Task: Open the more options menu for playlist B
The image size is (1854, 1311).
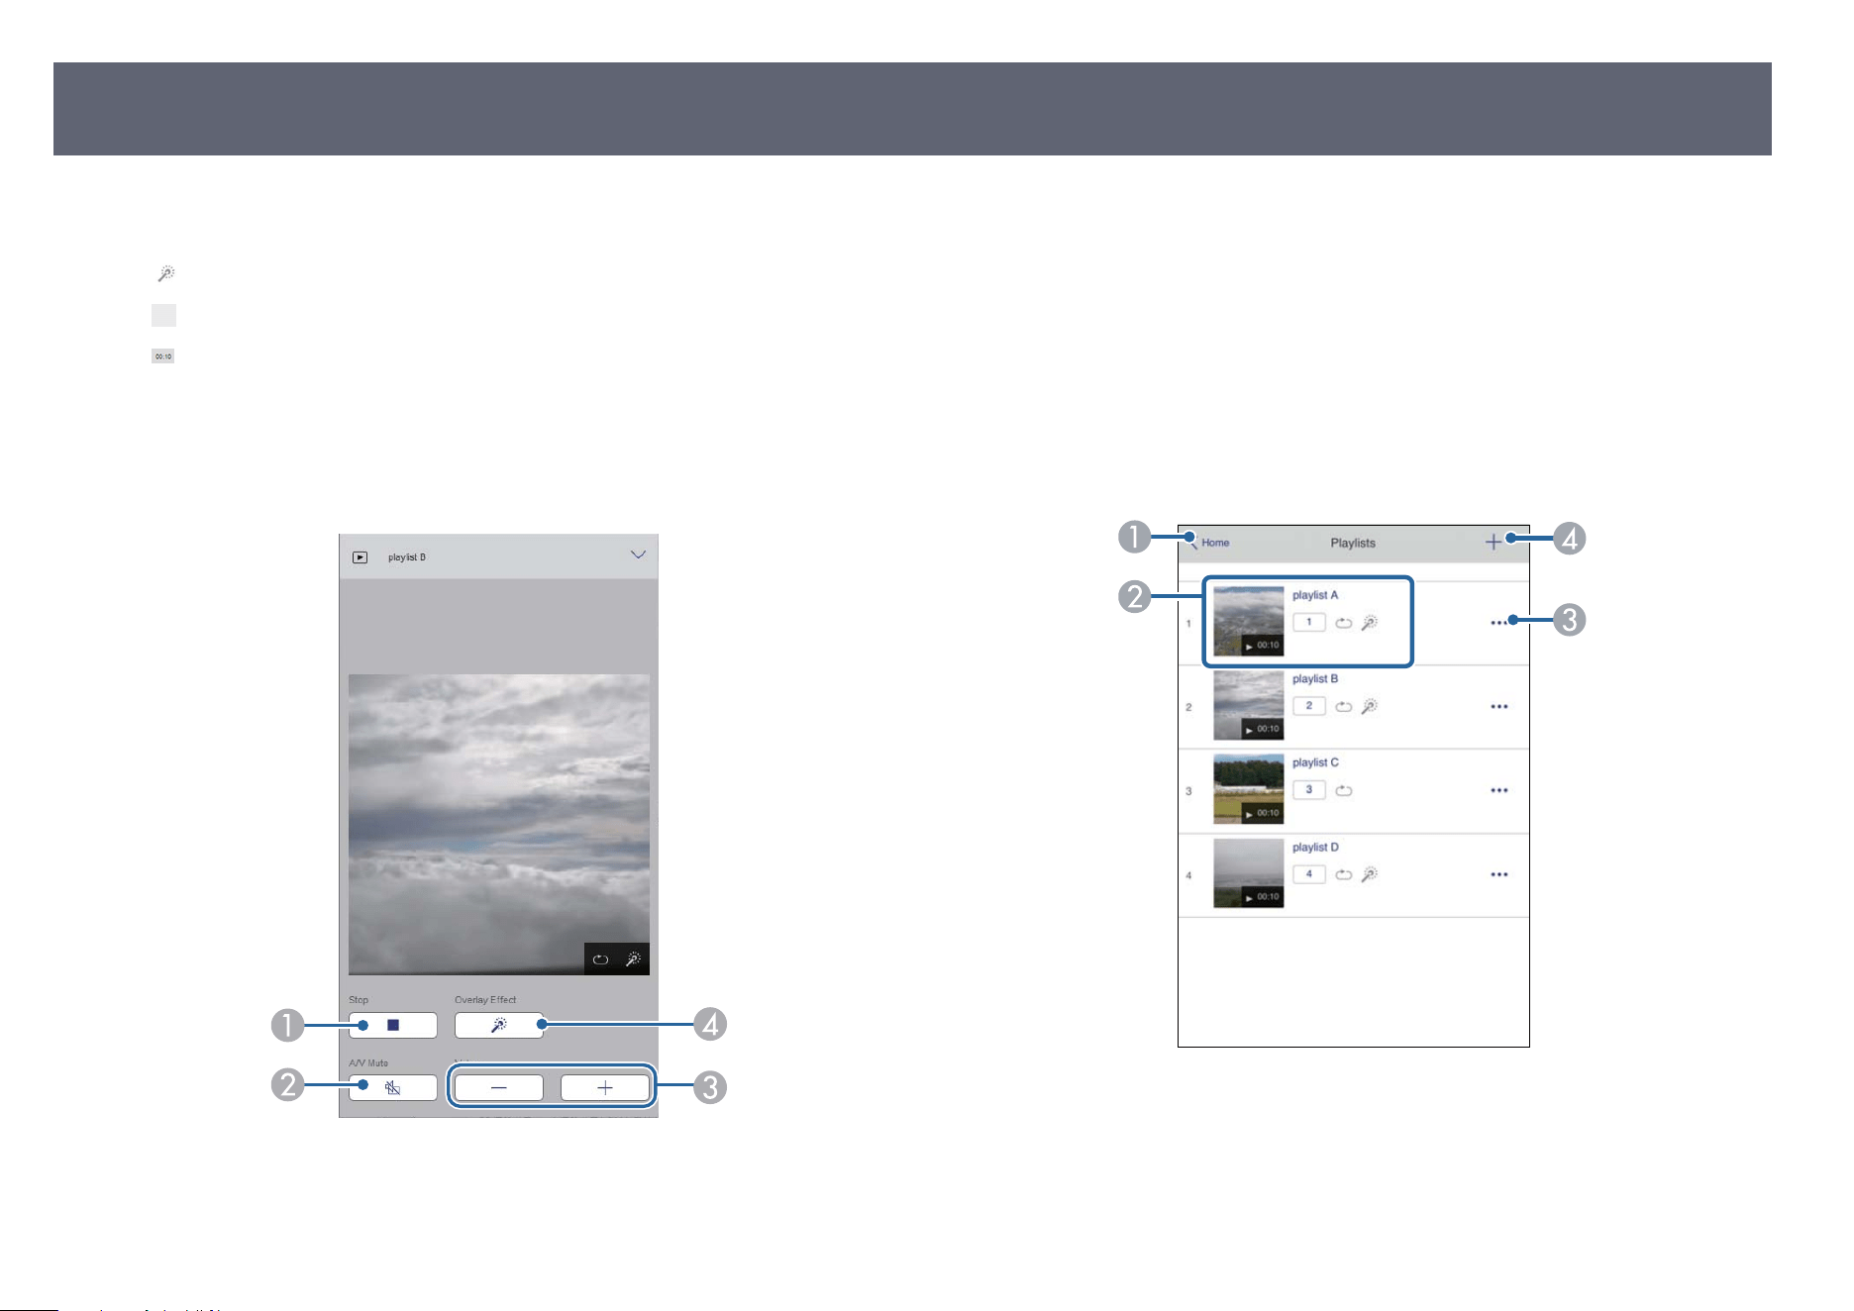Action: (1499, 707)
